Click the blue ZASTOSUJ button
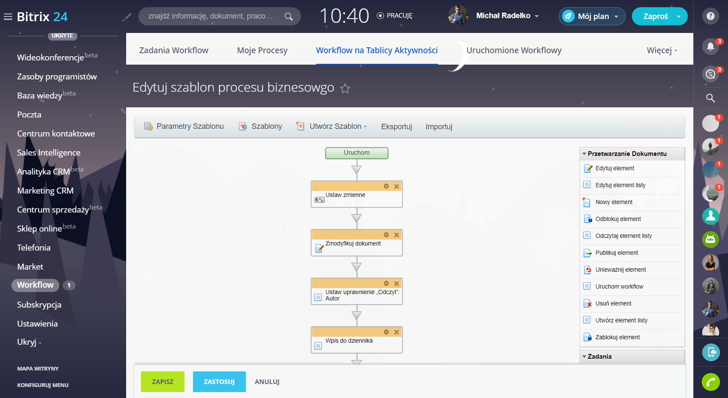The image size is (728, 398). pos(219,382)
